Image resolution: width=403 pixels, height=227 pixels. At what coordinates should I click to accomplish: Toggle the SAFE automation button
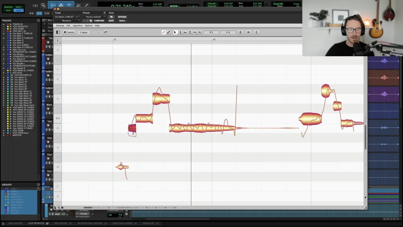(x=111, y=21)
